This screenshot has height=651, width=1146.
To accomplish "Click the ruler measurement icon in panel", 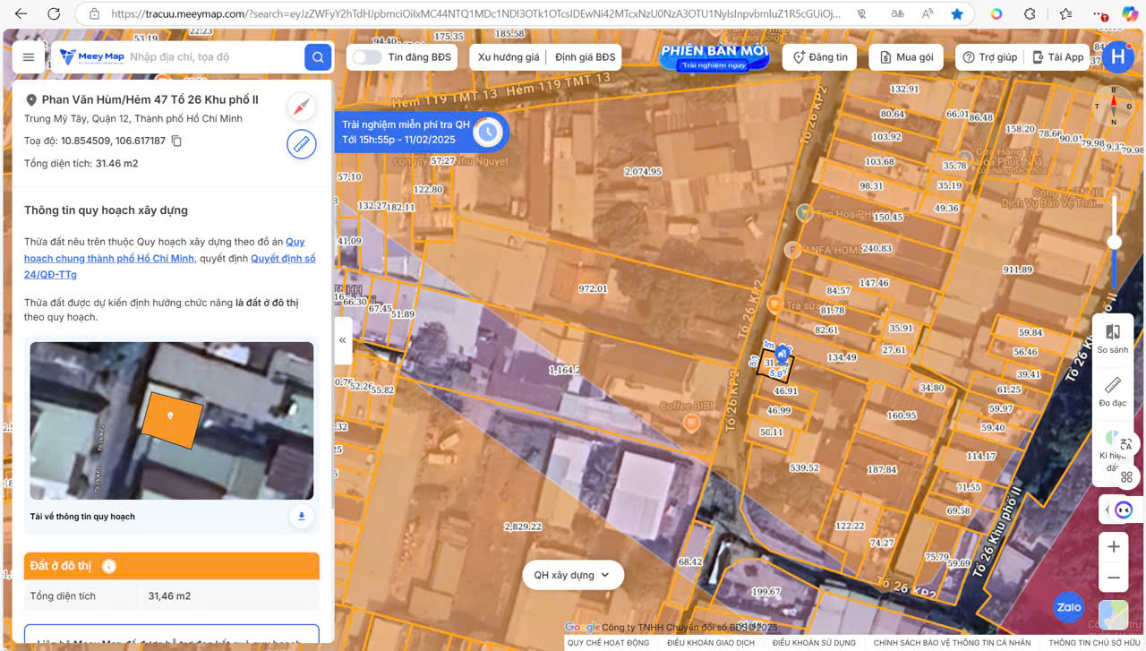I will pos(302,144).
